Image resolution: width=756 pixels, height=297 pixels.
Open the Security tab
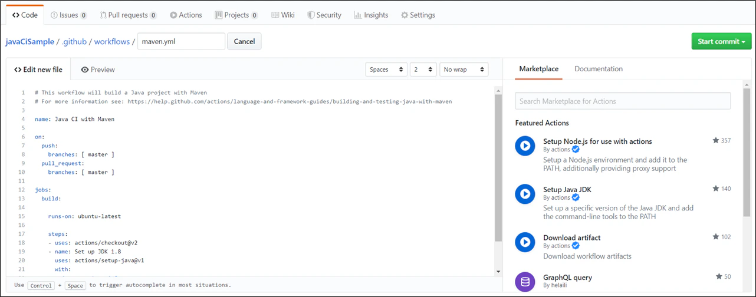point(324,15)
